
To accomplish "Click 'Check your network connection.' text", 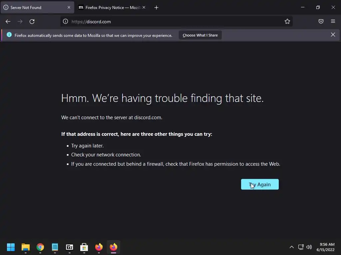I will point(106,155).
